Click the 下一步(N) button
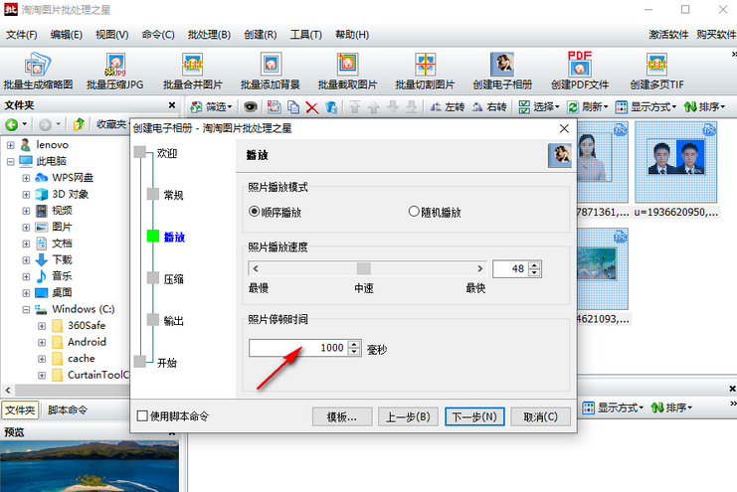 coord(473,416)
